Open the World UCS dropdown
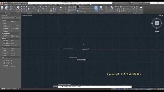This screenshot has width=164, height=92. (x=72, y=11)
